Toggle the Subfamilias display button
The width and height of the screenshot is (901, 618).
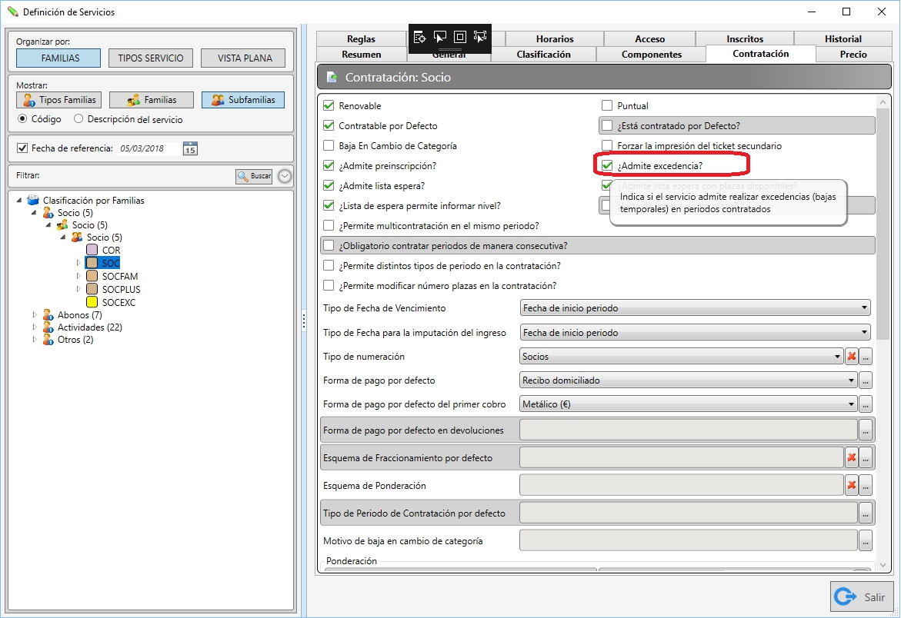point(243,100)
